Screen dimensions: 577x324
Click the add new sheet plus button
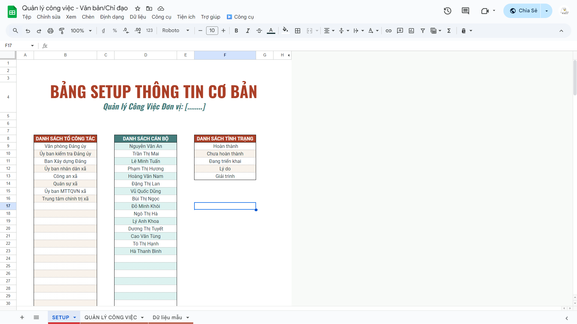coord(22,317)
